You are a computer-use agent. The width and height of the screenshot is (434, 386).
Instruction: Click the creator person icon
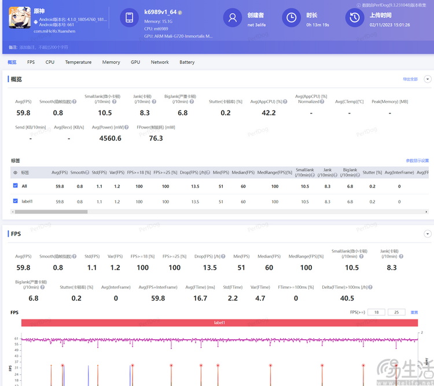[233, 17]
